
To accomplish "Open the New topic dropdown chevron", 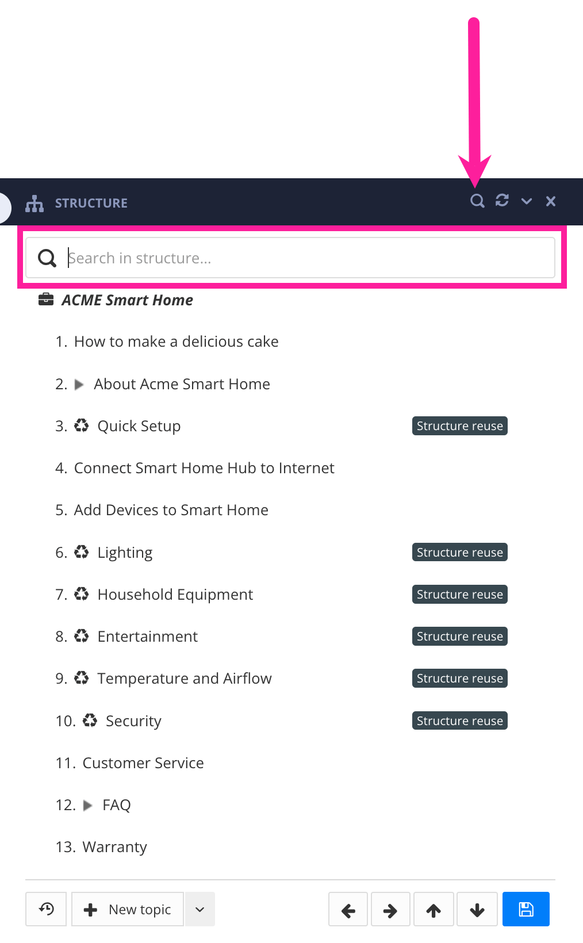I will 200,908.
